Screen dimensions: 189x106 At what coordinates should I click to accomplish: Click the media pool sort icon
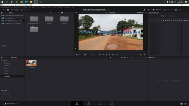(x=142, y=58)
